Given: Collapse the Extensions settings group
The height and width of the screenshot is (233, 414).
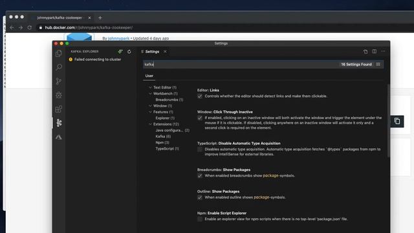Looking at the screenshot, I should 150,124.
